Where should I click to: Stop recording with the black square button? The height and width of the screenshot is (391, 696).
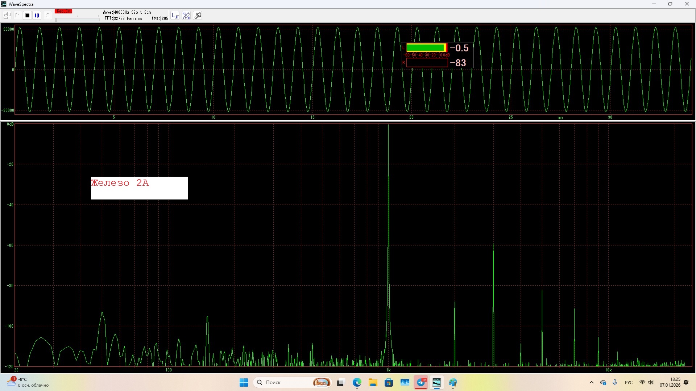[x=27, y=15]
